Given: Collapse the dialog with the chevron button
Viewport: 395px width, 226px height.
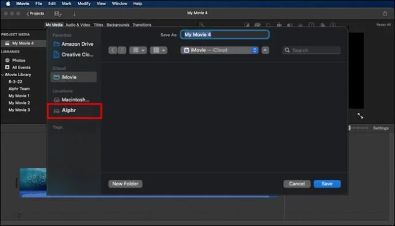Looking at the screenshot, I should click(265, 50).
